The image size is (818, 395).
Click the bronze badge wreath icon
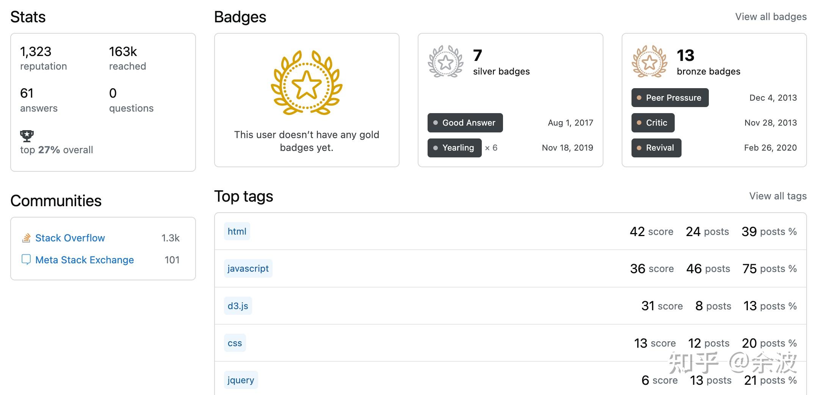click(x=649, y=62)
